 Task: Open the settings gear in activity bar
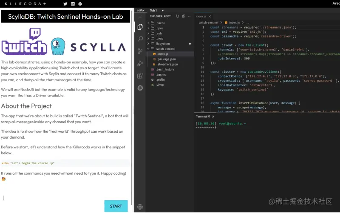(x=140, y=207)
